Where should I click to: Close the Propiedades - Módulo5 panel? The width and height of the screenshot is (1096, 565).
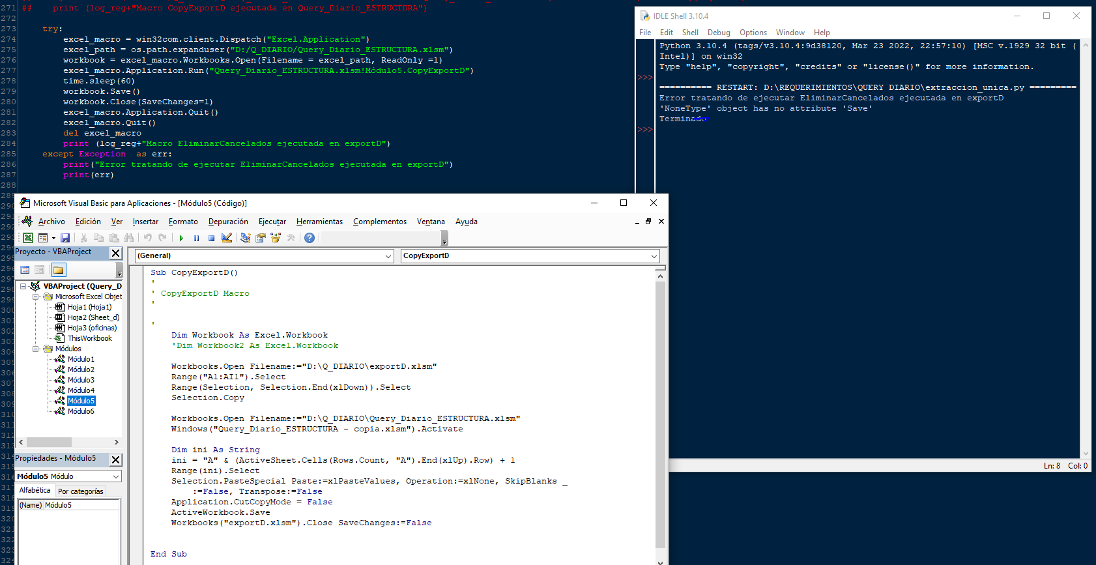click(115, 459)
